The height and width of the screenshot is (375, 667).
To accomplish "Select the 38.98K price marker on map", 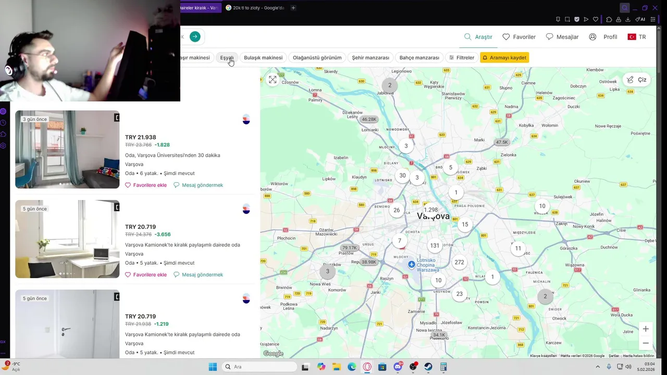I will pos(369,262).
